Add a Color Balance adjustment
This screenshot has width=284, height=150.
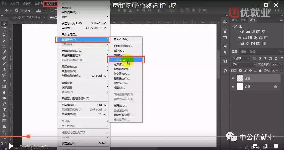245,38
